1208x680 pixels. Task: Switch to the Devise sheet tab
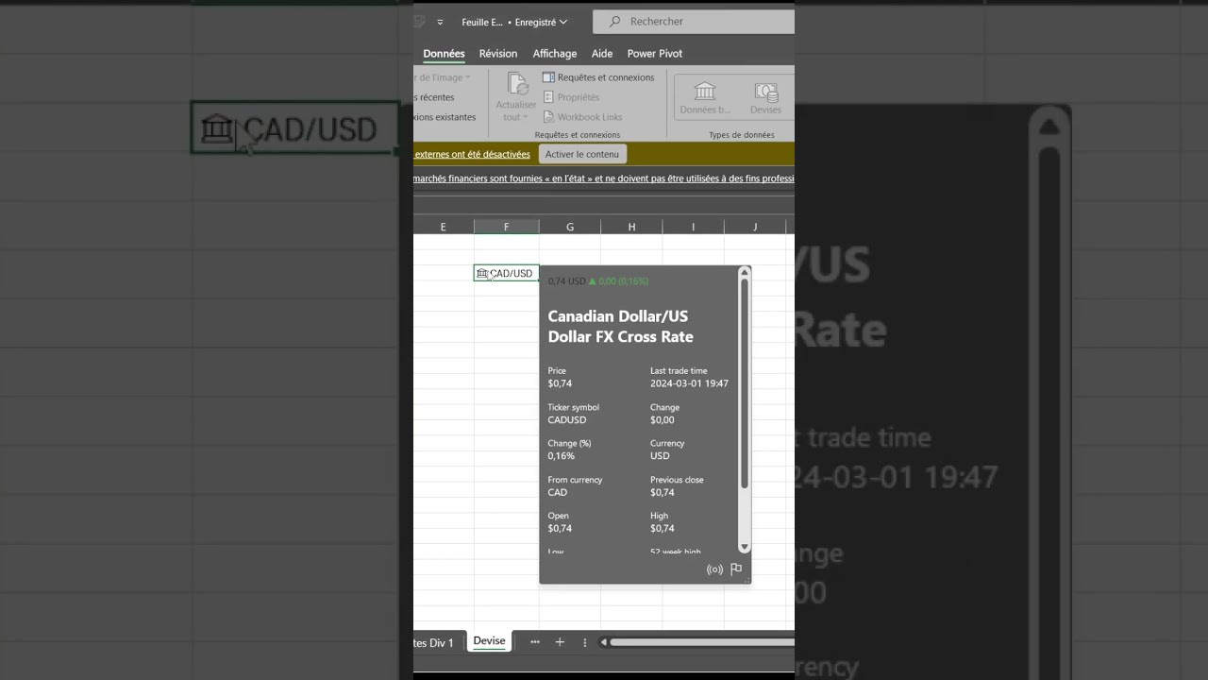(x=489, y=641)
